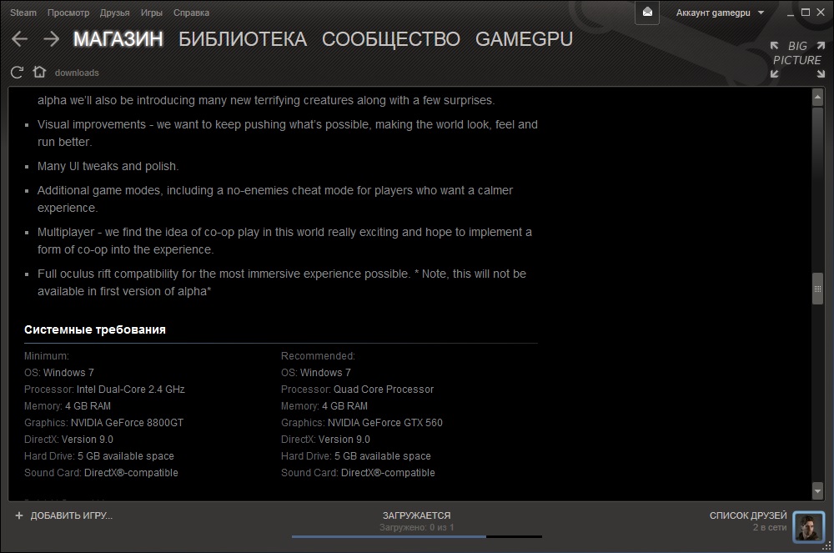Click the NVIDIA GeForce GTX 560 text

coord(385,423)
